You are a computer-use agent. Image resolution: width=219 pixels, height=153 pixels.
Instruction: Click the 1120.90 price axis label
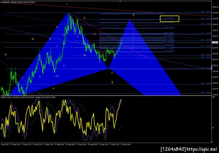(x=215, y=77)
